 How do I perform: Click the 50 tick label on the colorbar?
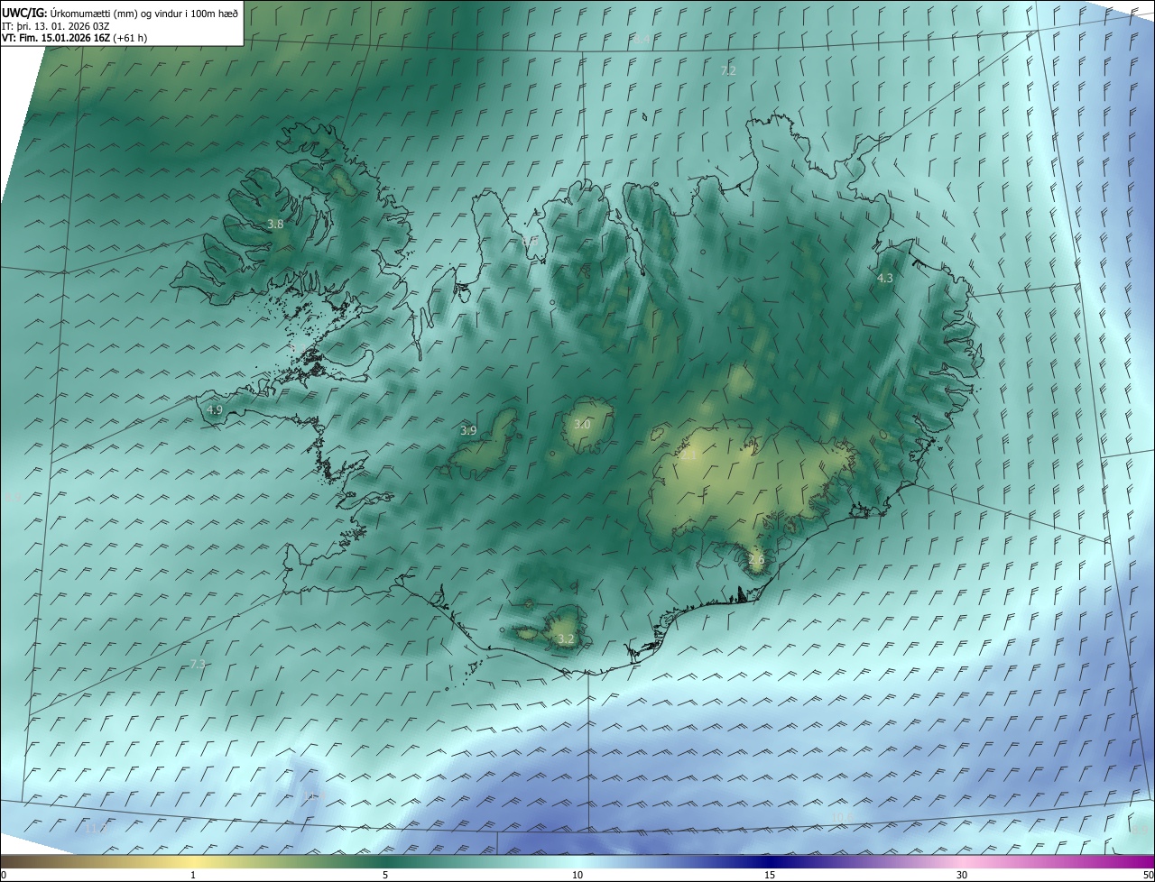click(1148, 875)
